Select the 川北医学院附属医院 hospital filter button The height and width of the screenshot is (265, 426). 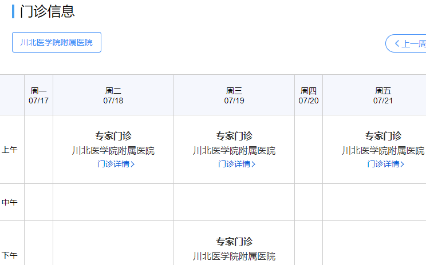[x=57, y=42]
